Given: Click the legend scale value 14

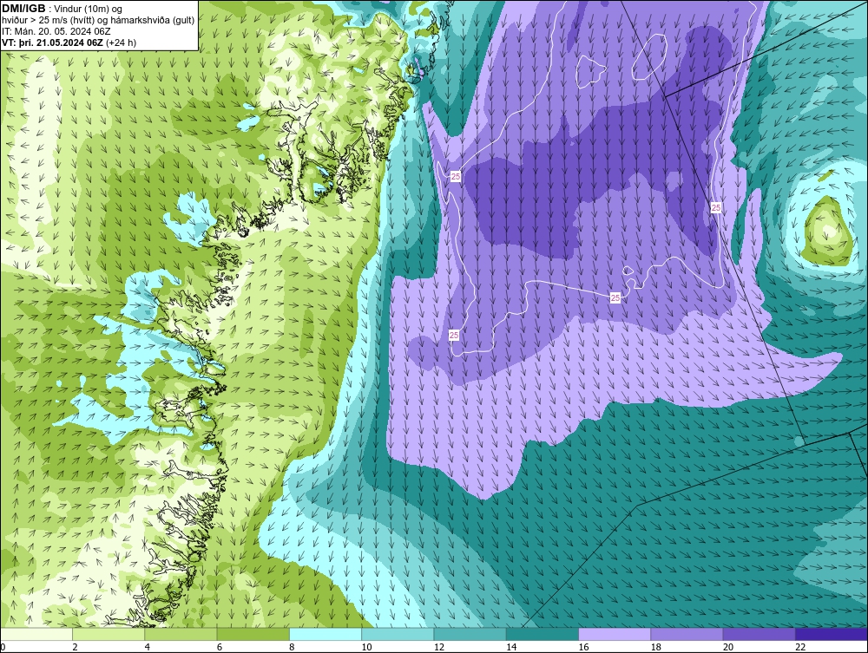Looking at the screenshot, I should pyautogui.click(x=511, y=648).
